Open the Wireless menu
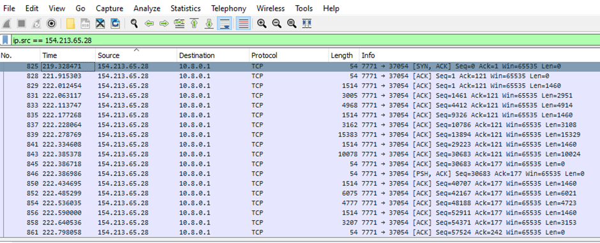 [271, 8]
